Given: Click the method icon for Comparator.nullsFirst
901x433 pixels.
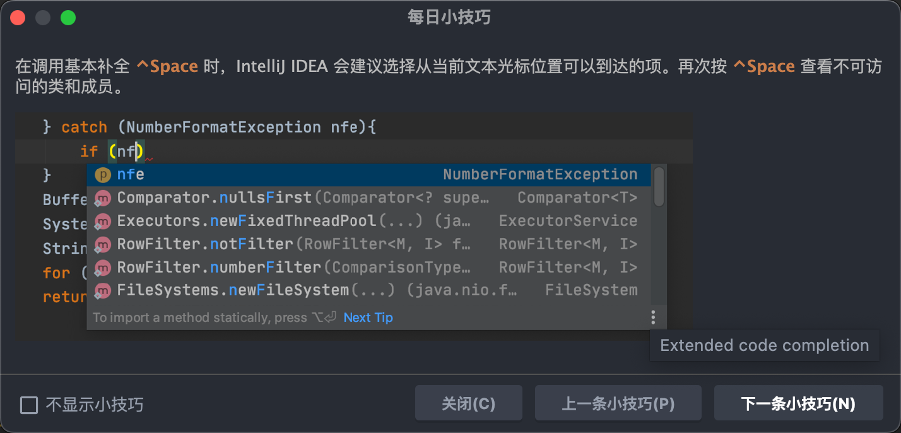Looking at the screenshot, I should coord(102,198).
